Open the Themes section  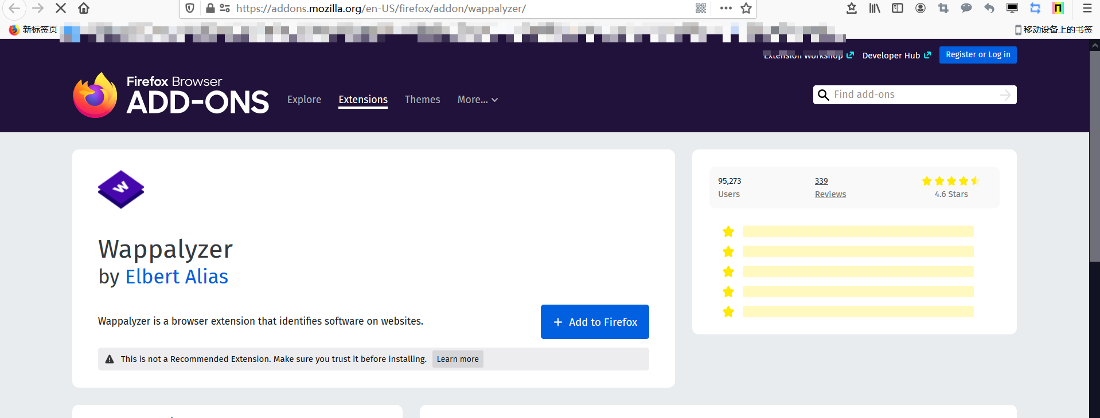(422, 100)
